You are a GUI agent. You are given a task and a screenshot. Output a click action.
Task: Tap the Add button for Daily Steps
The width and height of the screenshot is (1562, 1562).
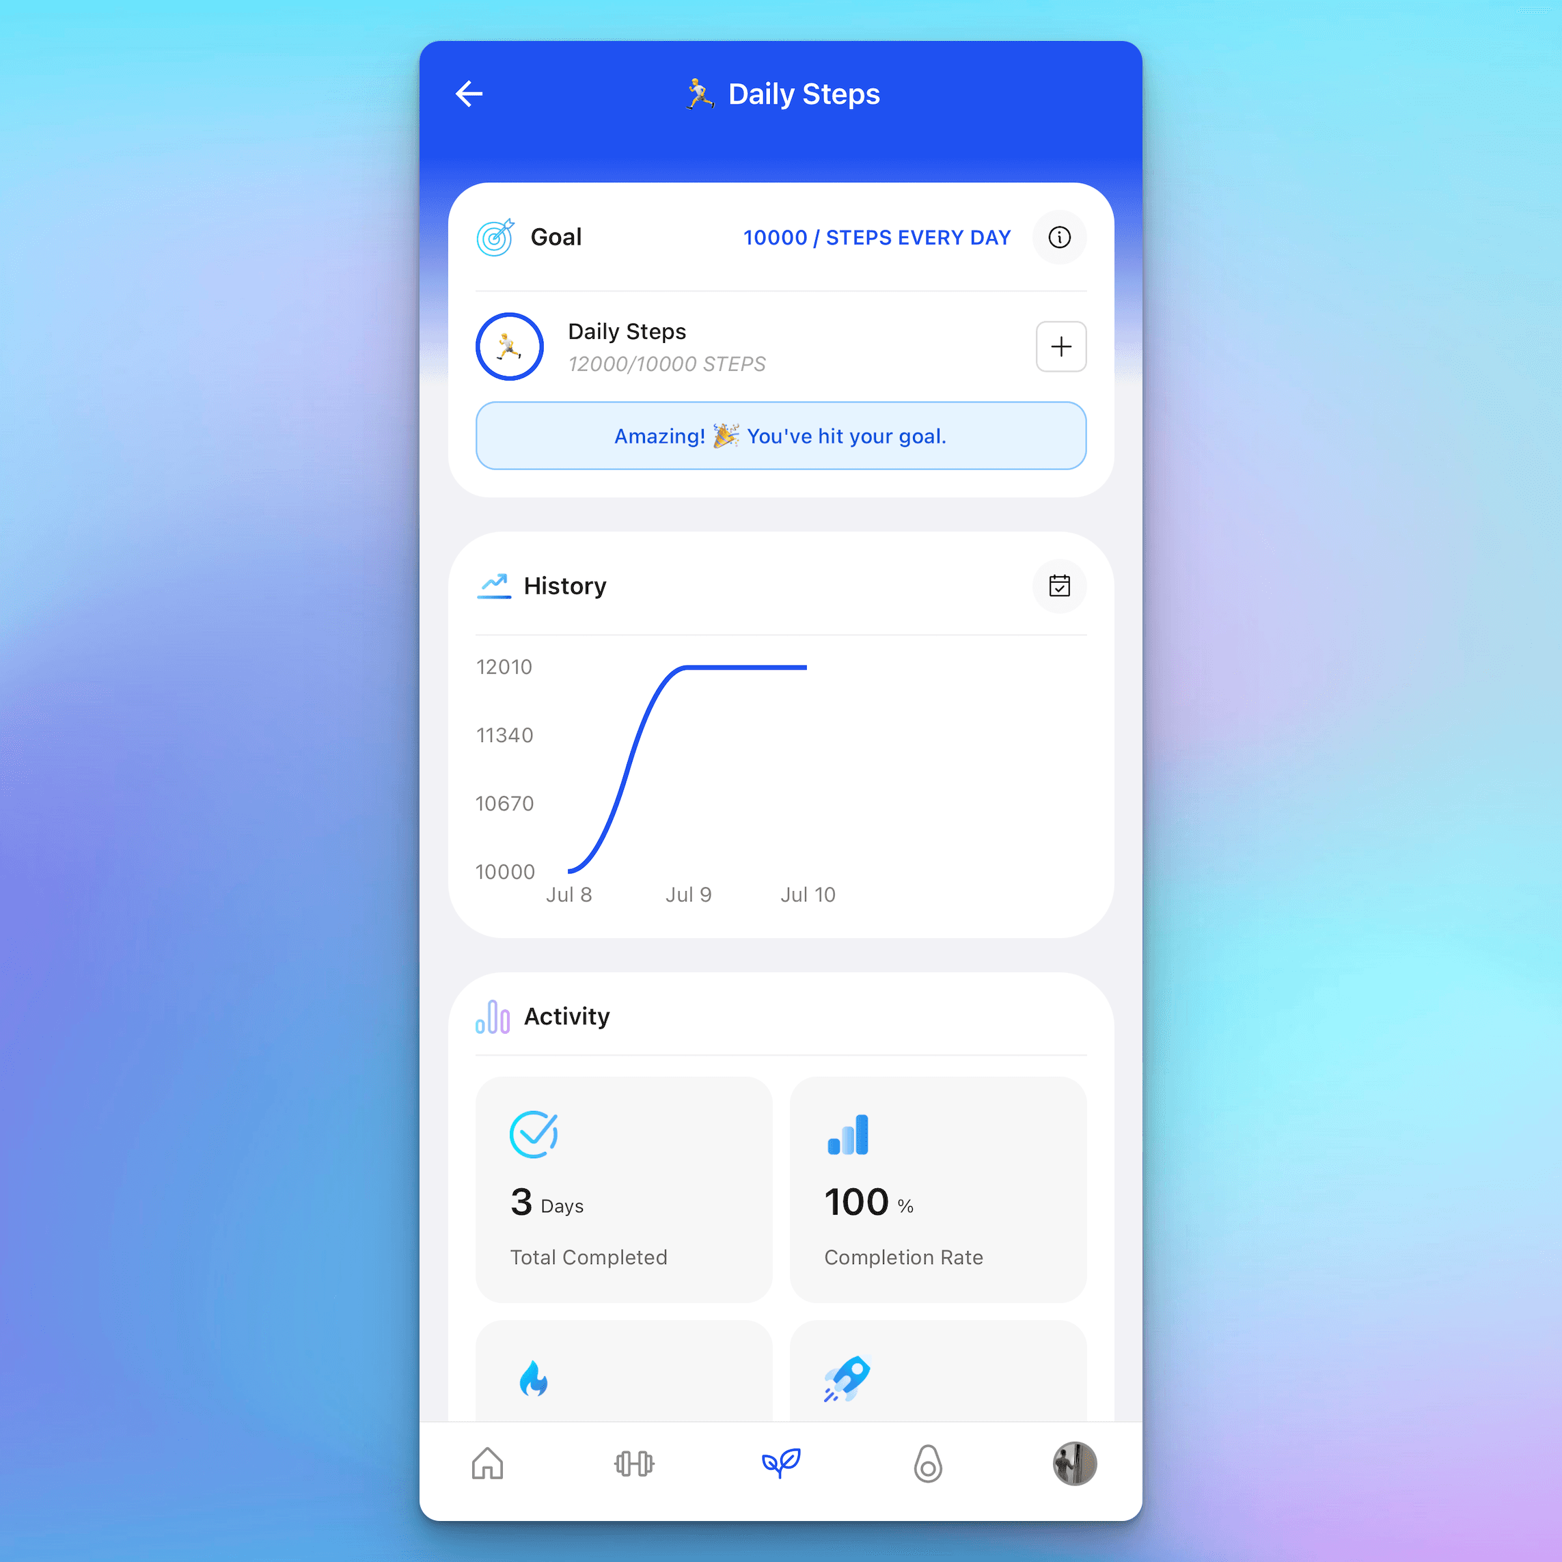(1061, 345)
